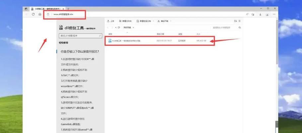Select the 轻松使用 sidebar item
The height and width of the screenshot is (133, 302).
(x=63, y=43)
